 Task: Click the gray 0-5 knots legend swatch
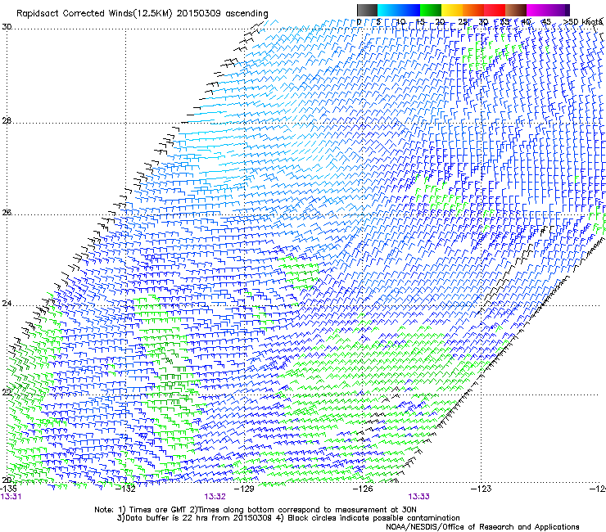click(x=367, y=11)
